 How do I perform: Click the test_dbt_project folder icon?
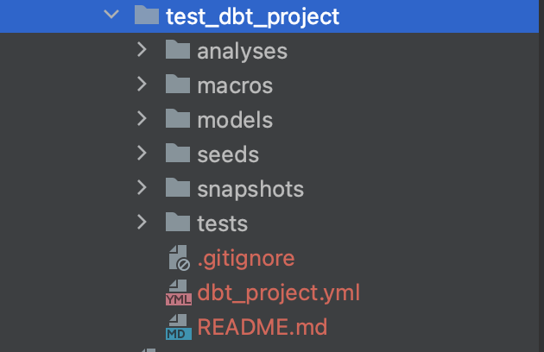click(x=147, y=16)
